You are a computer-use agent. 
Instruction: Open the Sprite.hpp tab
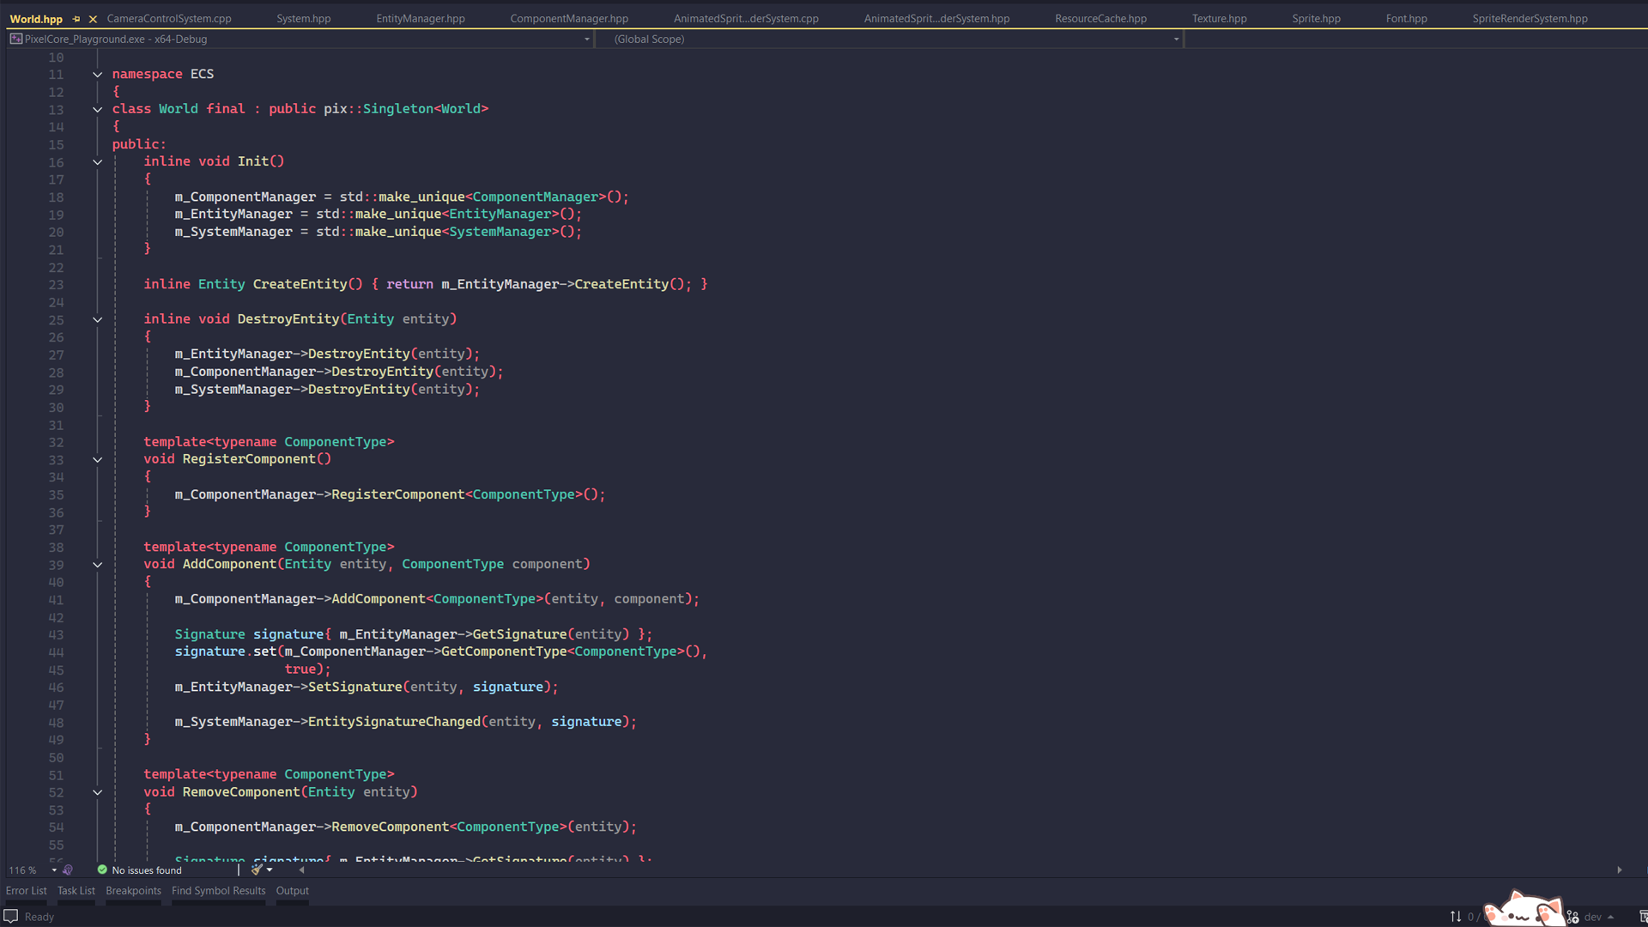tap(1316, 19)
